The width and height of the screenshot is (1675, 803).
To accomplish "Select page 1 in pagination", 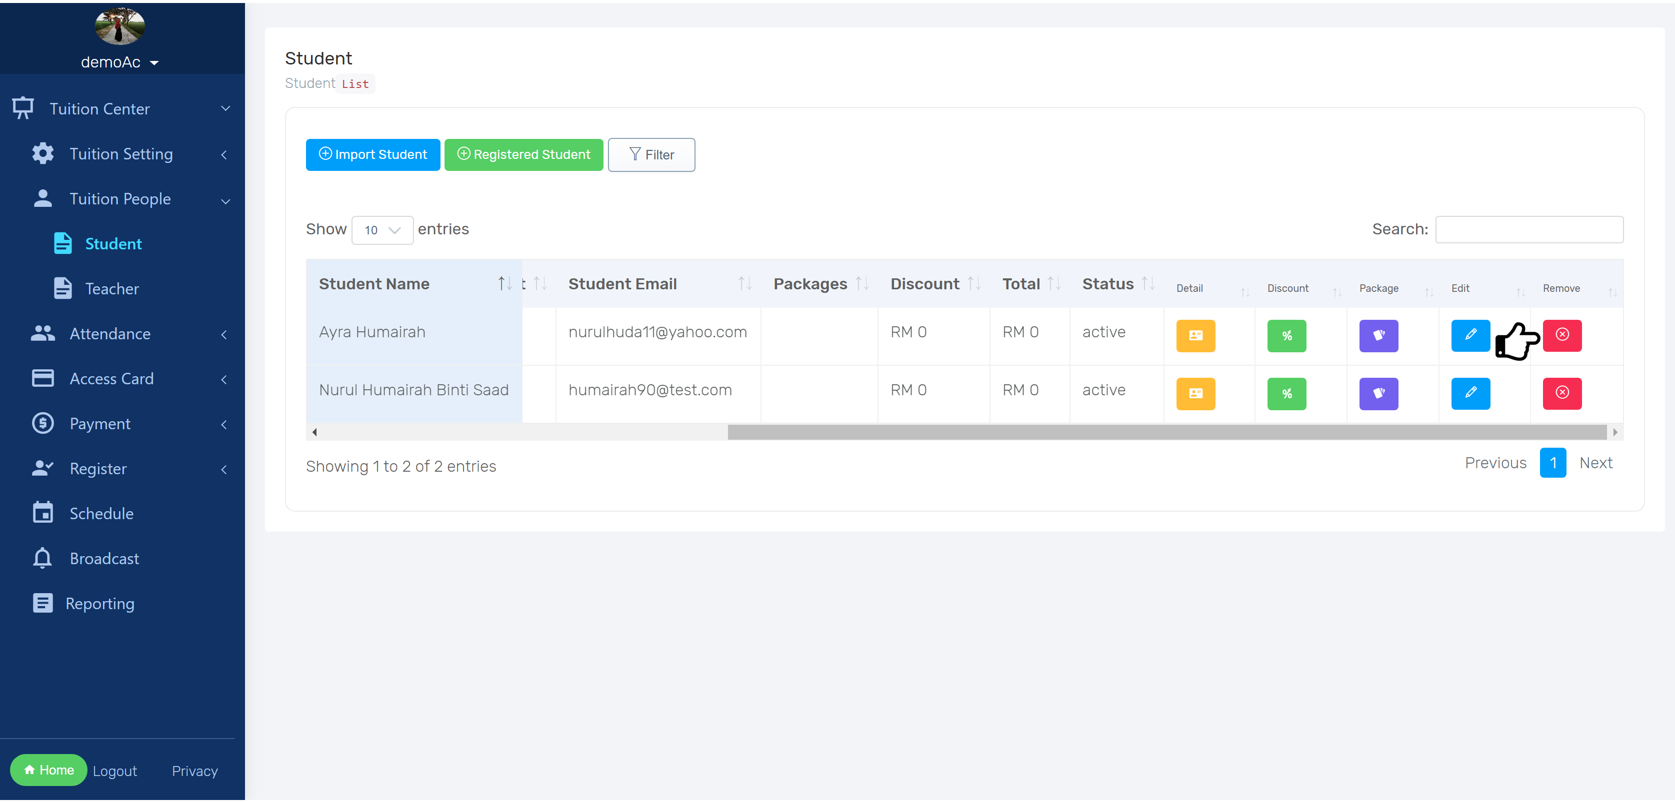I will (x=1553, y=463).
